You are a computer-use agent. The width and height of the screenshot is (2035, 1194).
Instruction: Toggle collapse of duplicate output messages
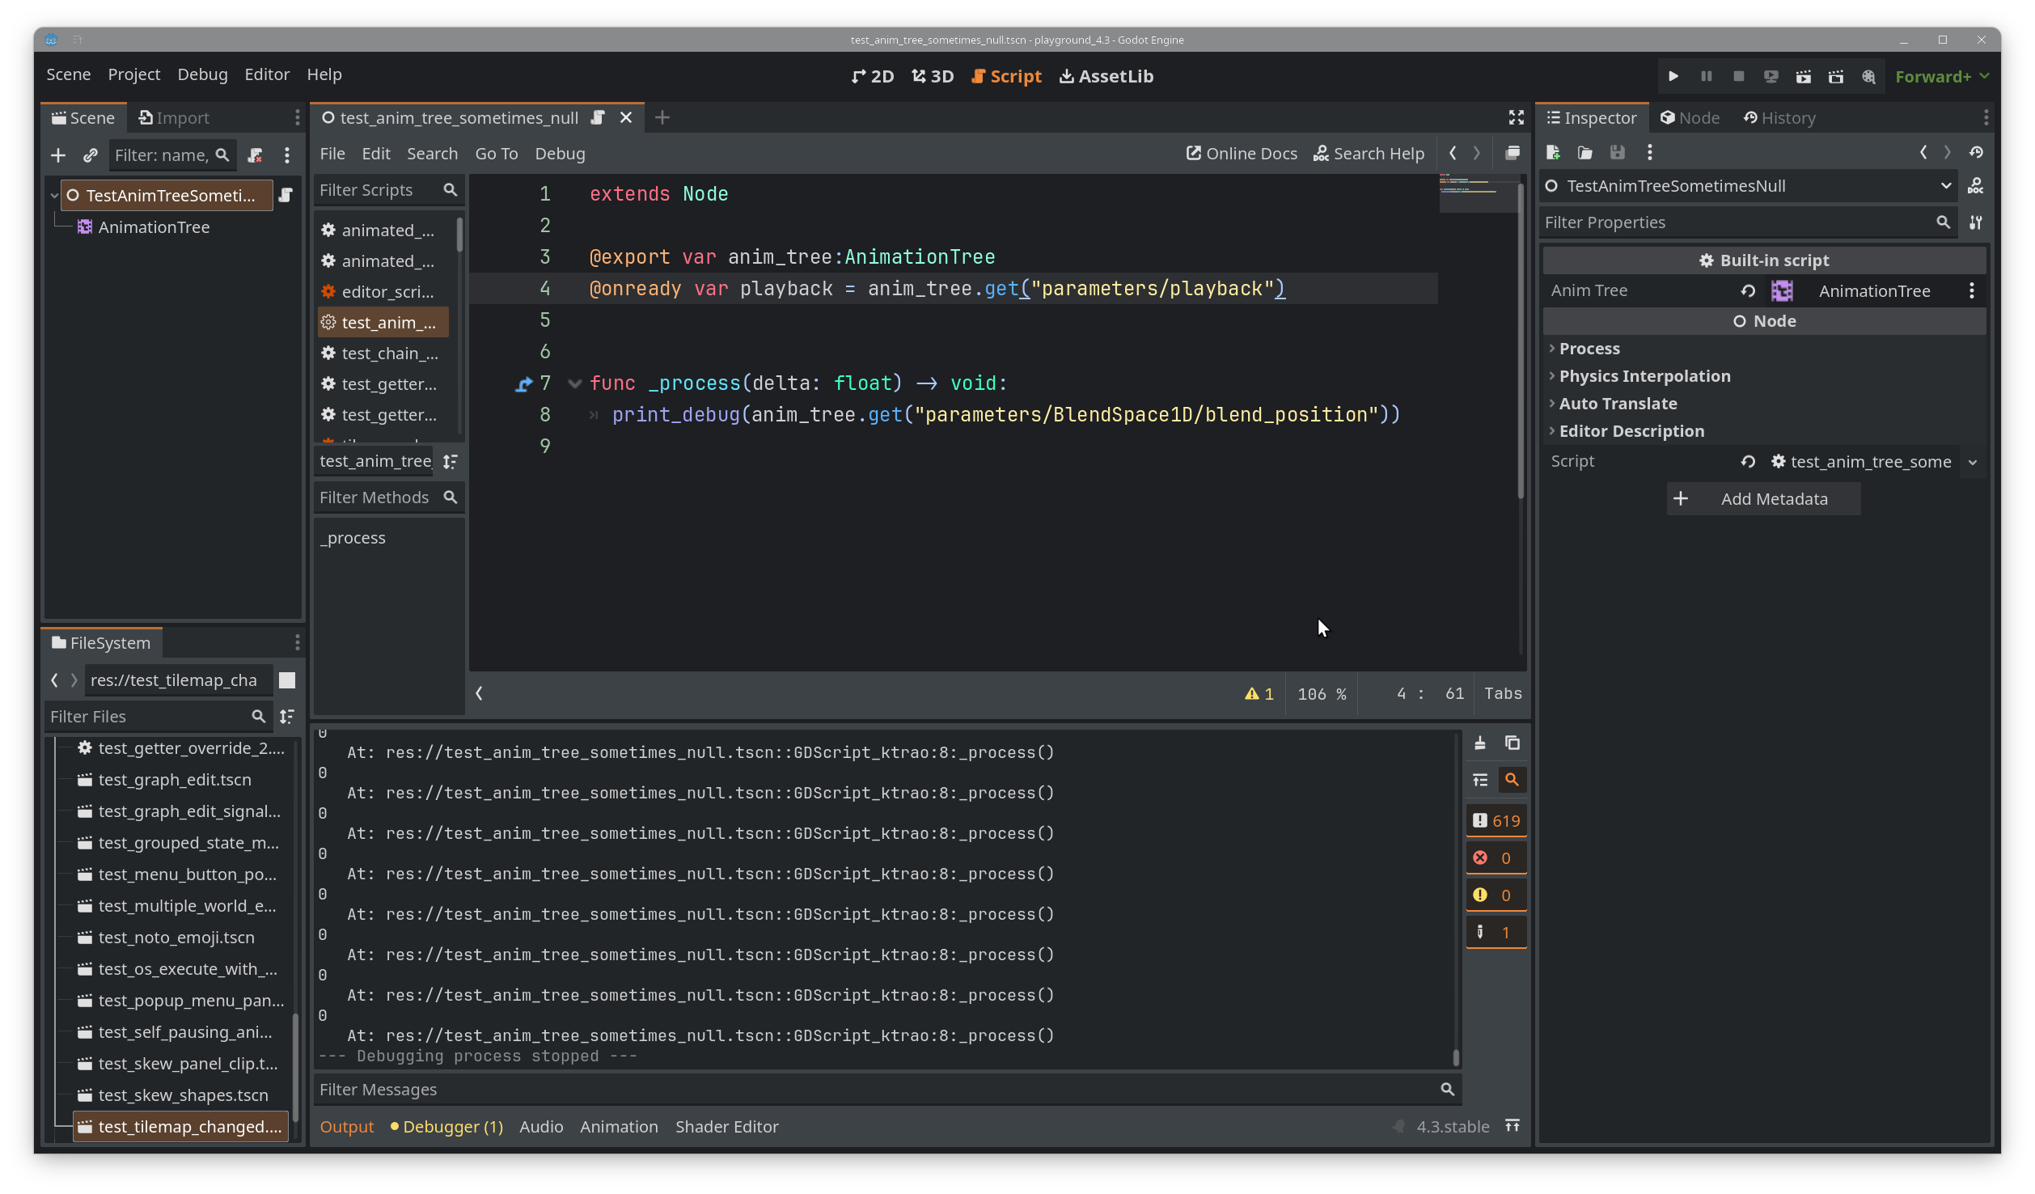[x=1479, y=780]
